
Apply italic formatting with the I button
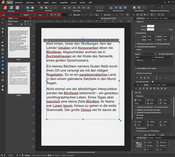tap(55, 15)
